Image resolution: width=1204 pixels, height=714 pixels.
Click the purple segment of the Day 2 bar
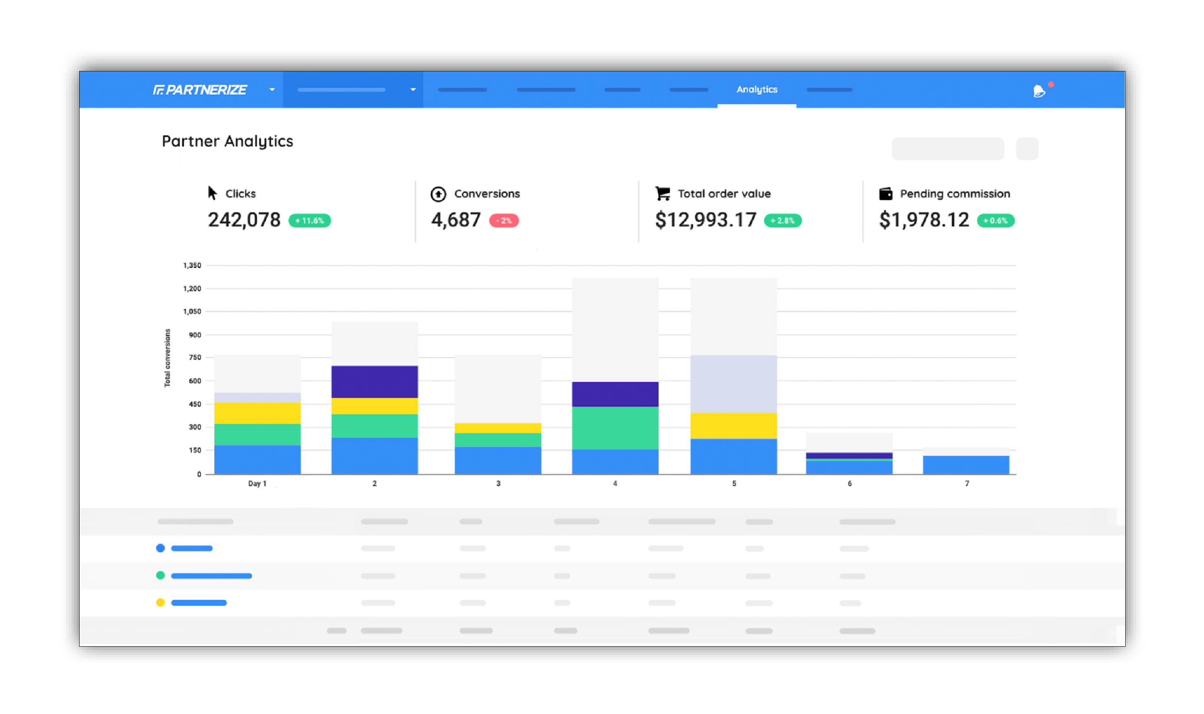(374, 381)
